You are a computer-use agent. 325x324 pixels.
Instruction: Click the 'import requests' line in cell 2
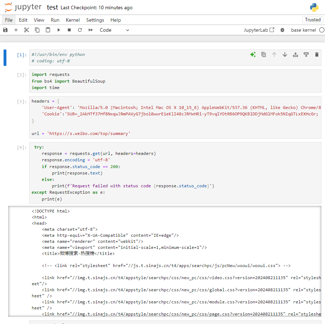[50, 74]
